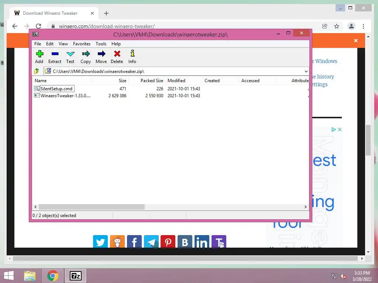Run the Test archive tool
Viewport: 378px width, 283px height.
tap(70, 57)
